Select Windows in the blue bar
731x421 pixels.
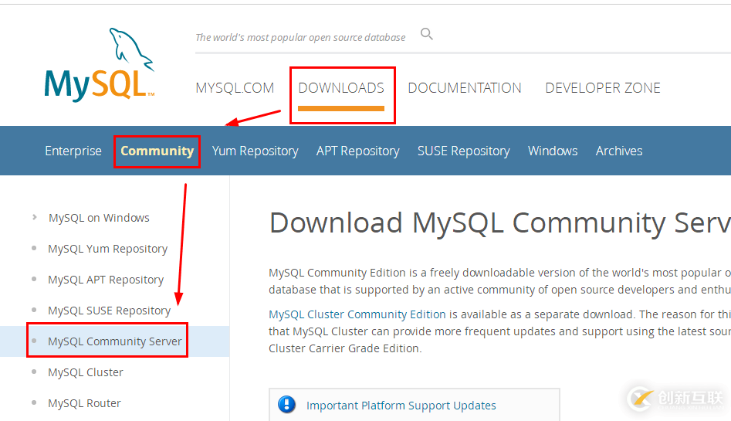[x=553, y=151]
